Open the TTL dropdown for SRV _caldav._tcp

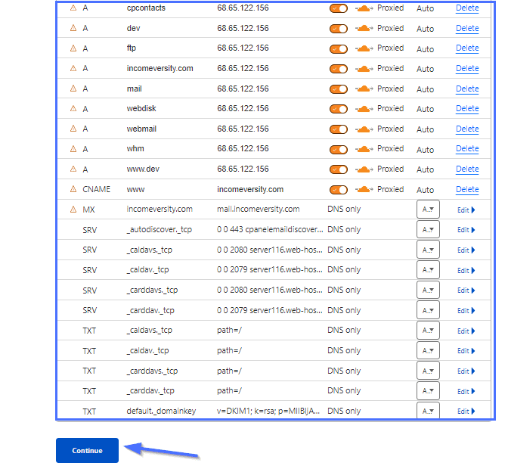pyautogui.click(x=428, y=269)
